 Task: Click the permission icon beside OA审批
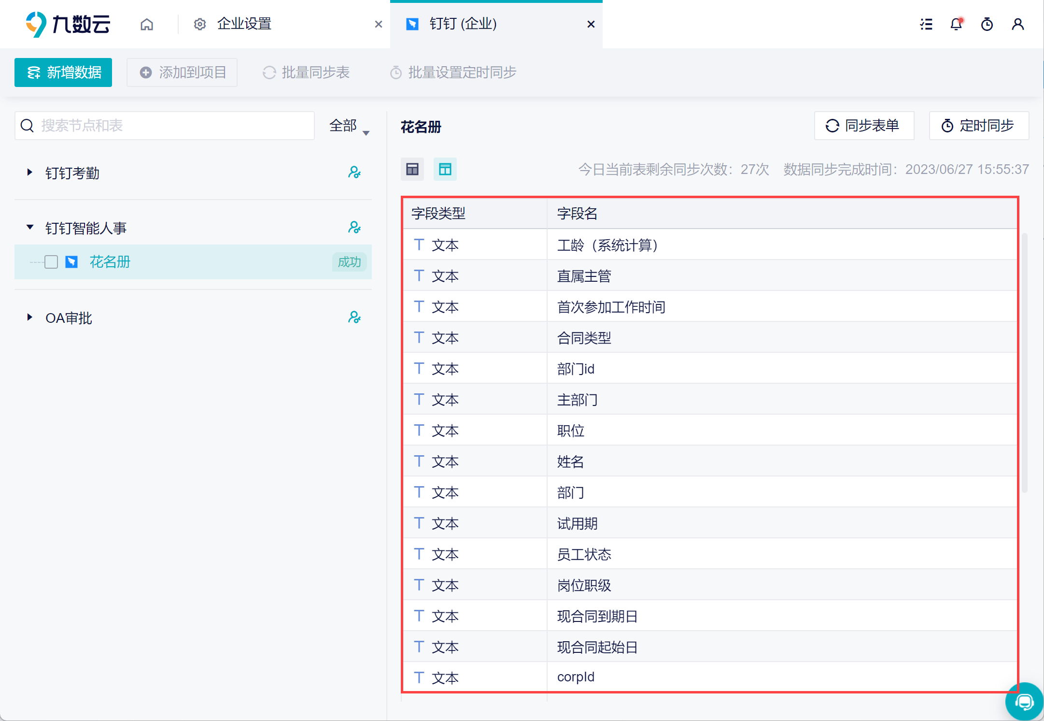354,317
